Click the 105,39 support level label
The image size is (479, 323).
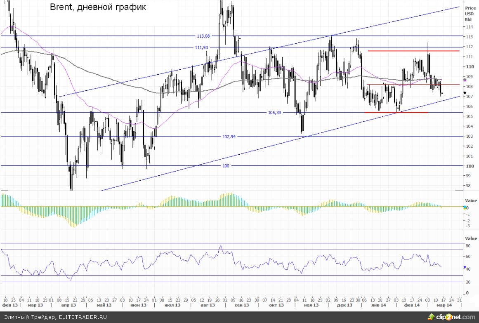coord(275,113)
